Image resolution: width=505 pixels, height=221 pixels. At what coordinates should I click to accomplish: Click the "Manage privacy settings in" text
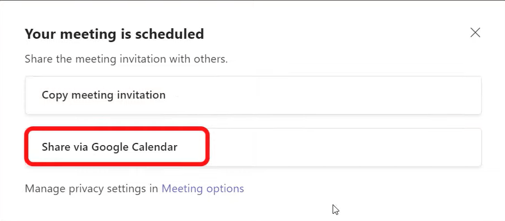(91, 188)
